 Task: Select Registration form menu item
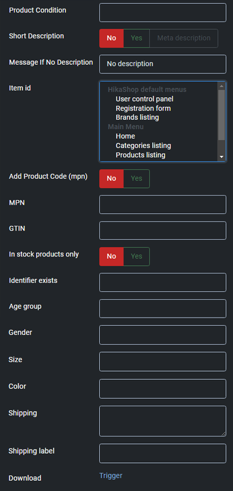(x=143, y=109)
